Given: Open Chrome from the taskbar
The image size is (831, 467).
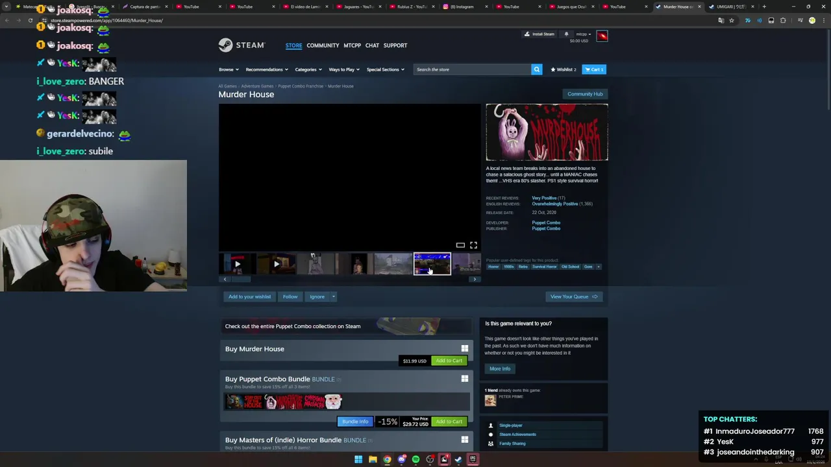Looking at the screenshot, I should 387,459.
